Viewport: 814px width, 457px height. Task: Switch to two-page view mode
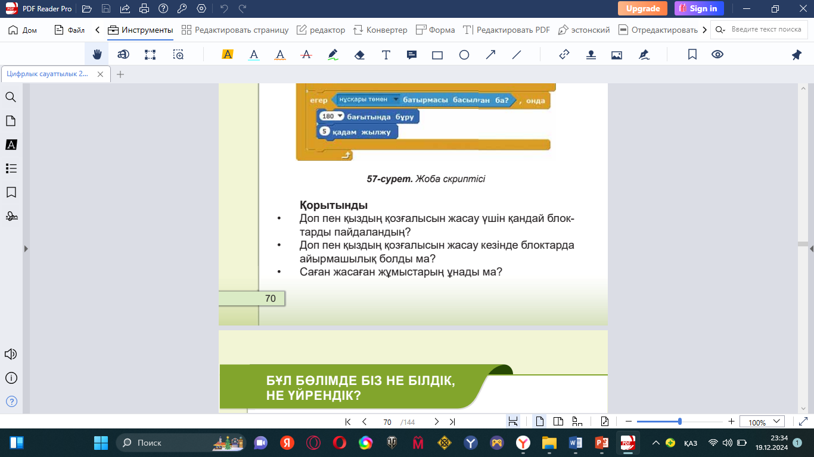558,422
